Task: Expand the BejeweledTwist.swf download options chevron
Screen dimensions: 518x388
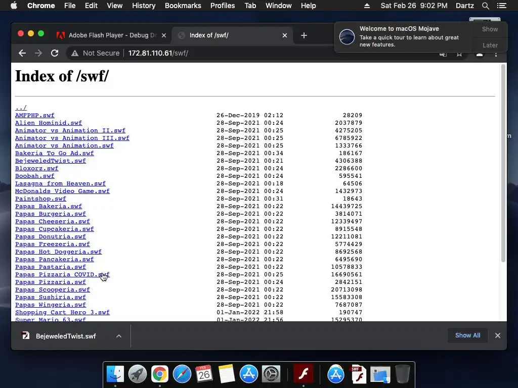Action: coord(119,336)
